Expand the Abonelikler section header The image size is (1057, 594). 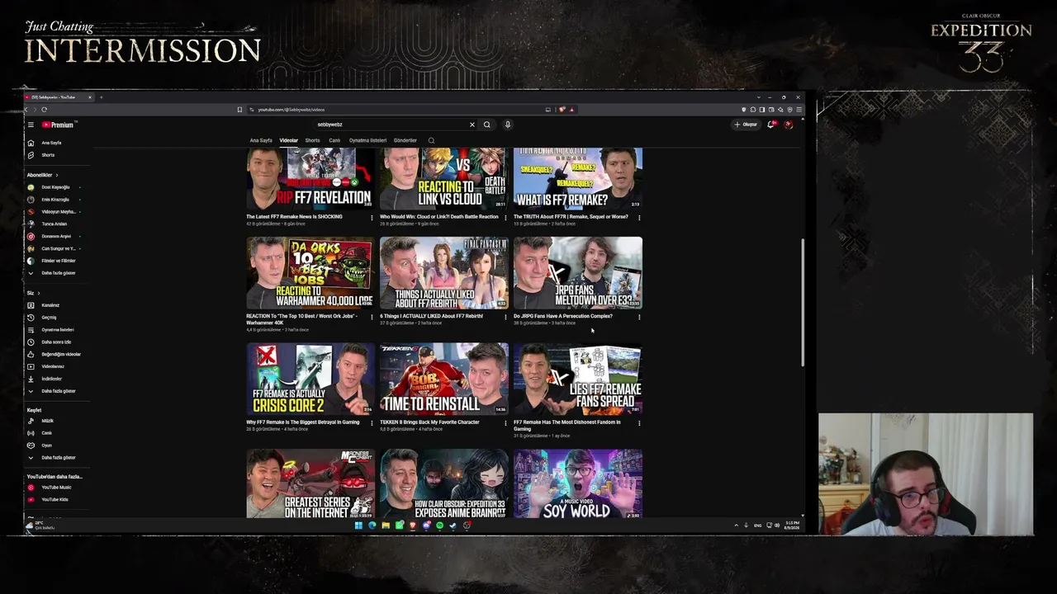pyautogui.click(x=42, y=175)
